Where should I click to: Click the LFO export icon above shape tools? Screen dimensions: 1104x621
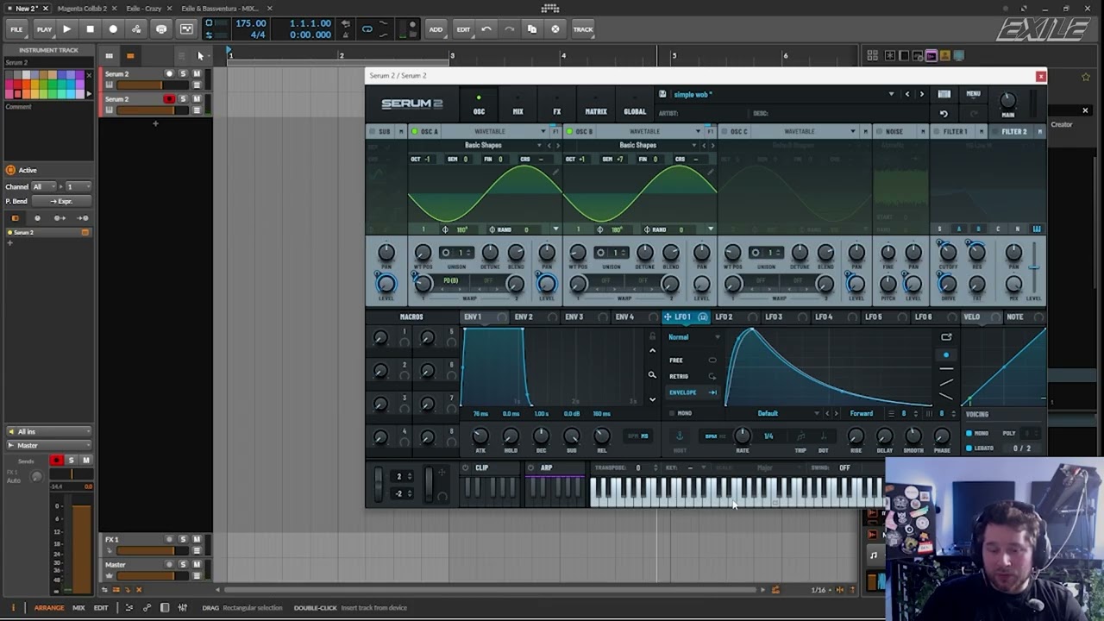tap(946, 337)
